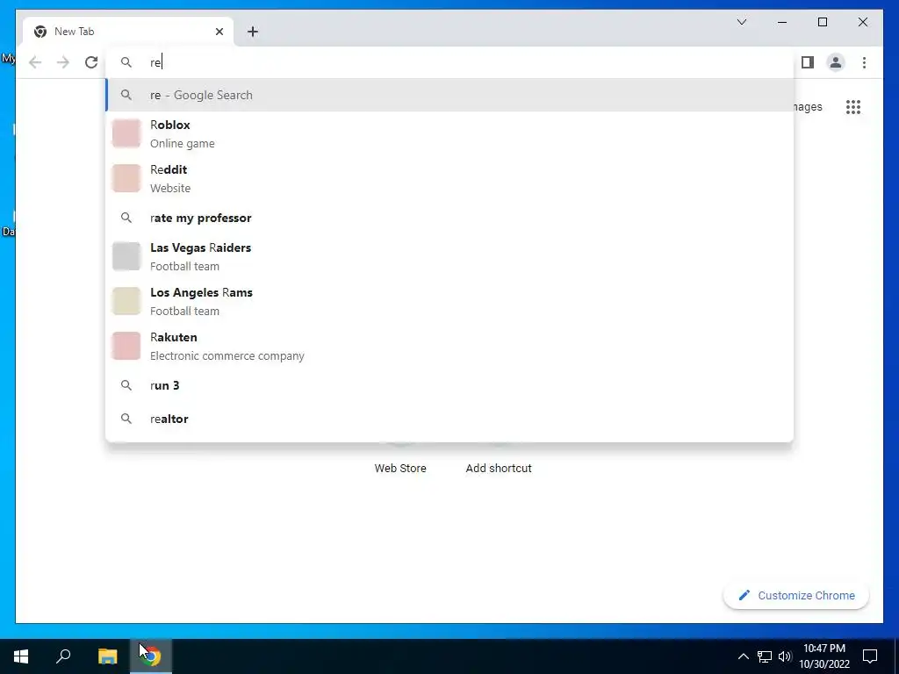Open the Google apps grid
The height and width of the screenshot is (674, 899).
pos(853,107)
